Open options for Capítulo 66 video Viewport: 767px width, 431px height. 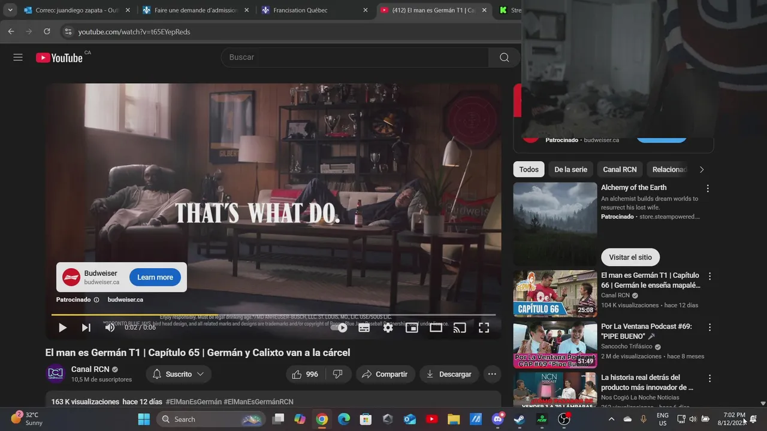point(710,277)
